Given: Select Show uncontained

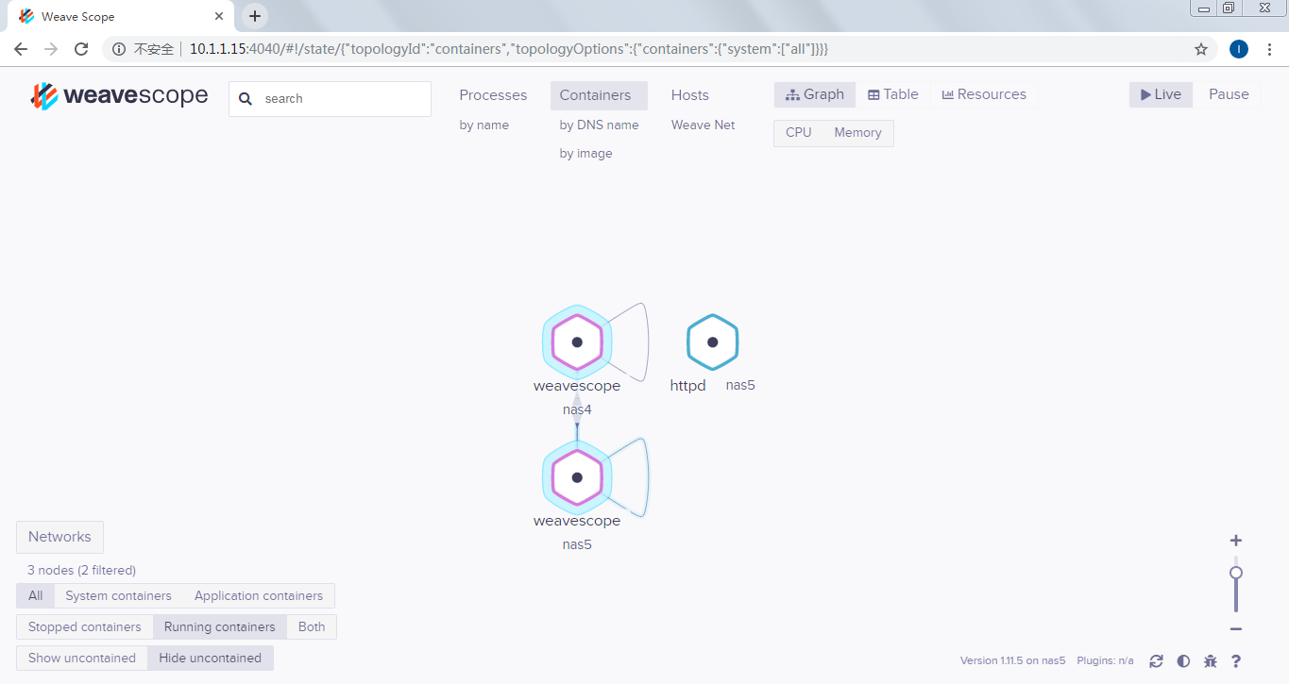Looking at the screenshot, I should pyautogui.click(x=82, y=659).
